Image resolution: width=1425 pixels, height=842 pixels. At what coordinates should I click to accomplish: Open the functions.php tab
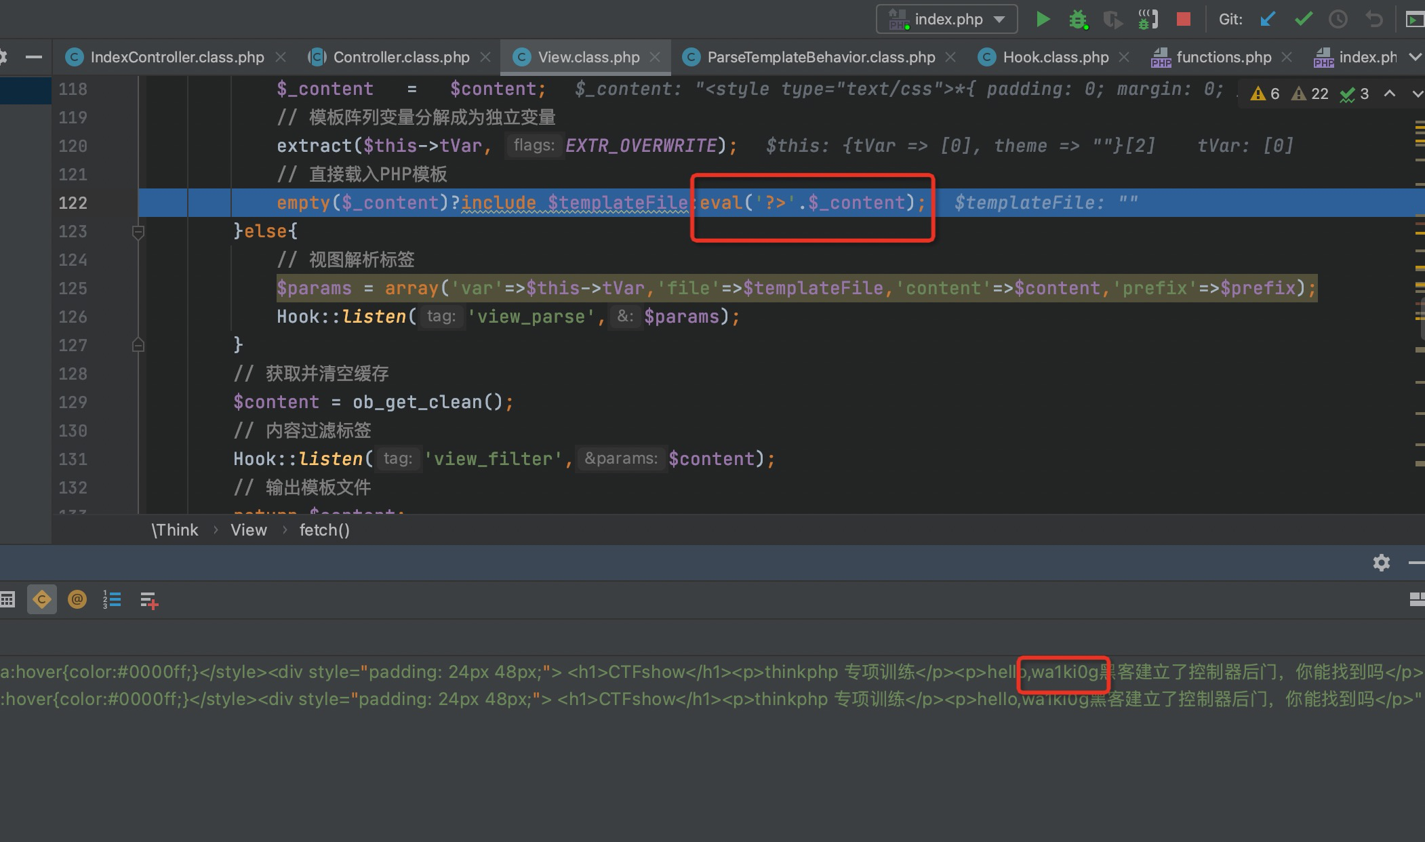[1223, 57]
